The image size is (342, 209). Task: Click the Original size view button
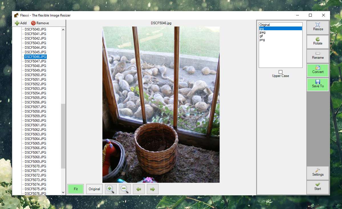[94, 189]
